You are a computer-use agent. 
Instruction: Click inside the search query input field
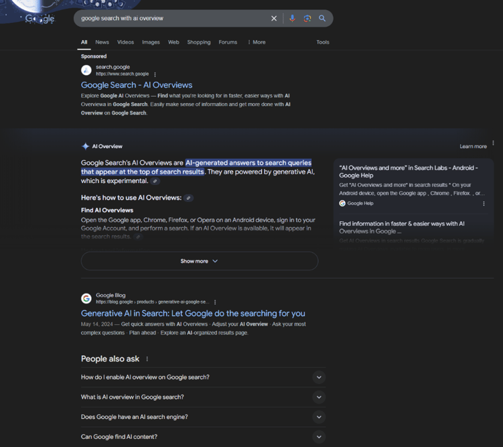click(x=167, y=19)
